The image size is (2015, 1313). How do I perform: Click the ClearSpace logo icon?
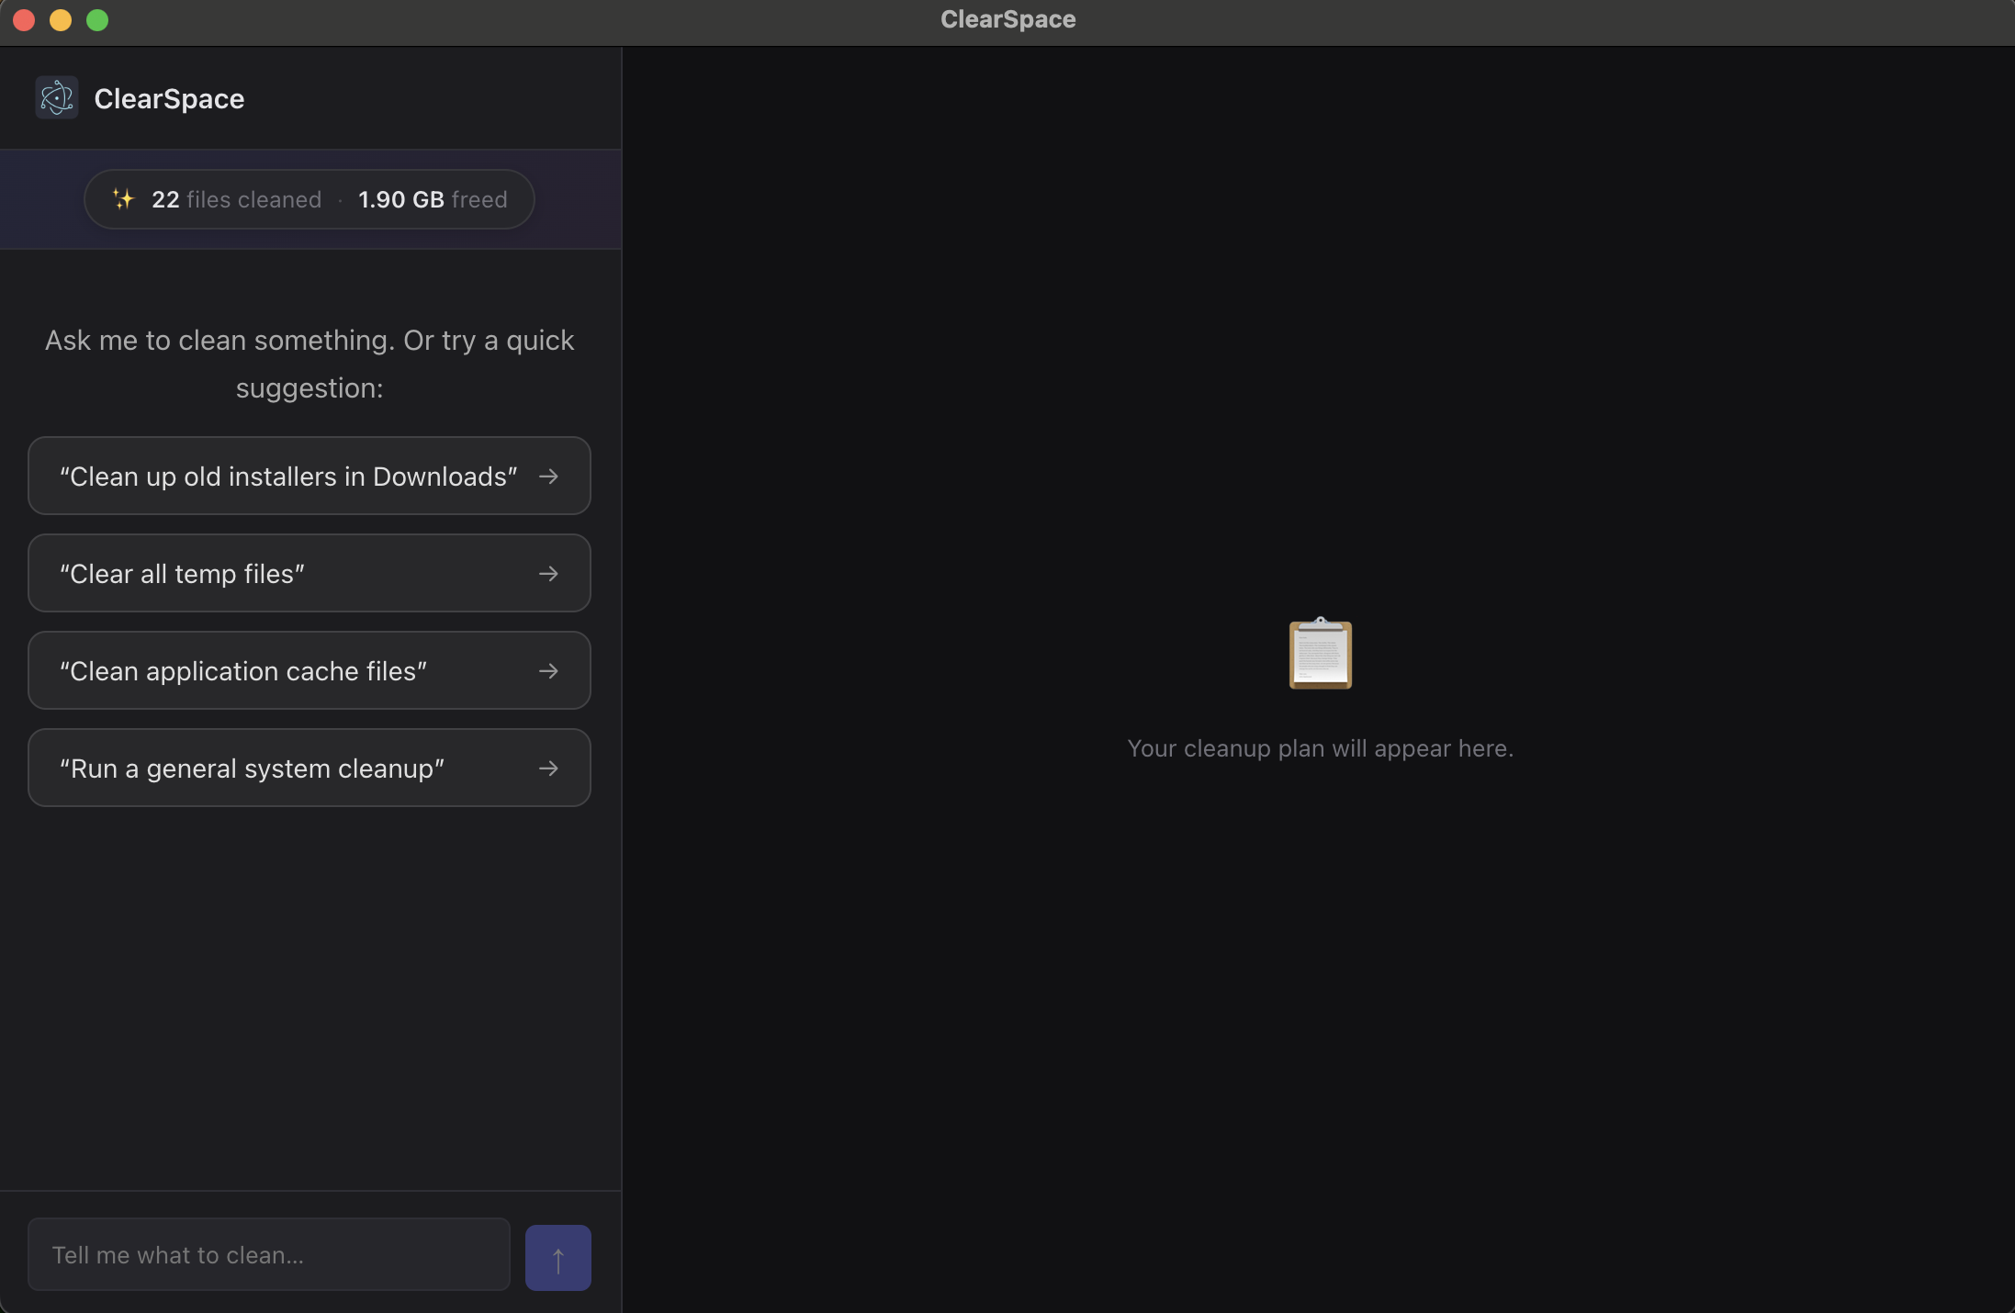pos(57,98)
